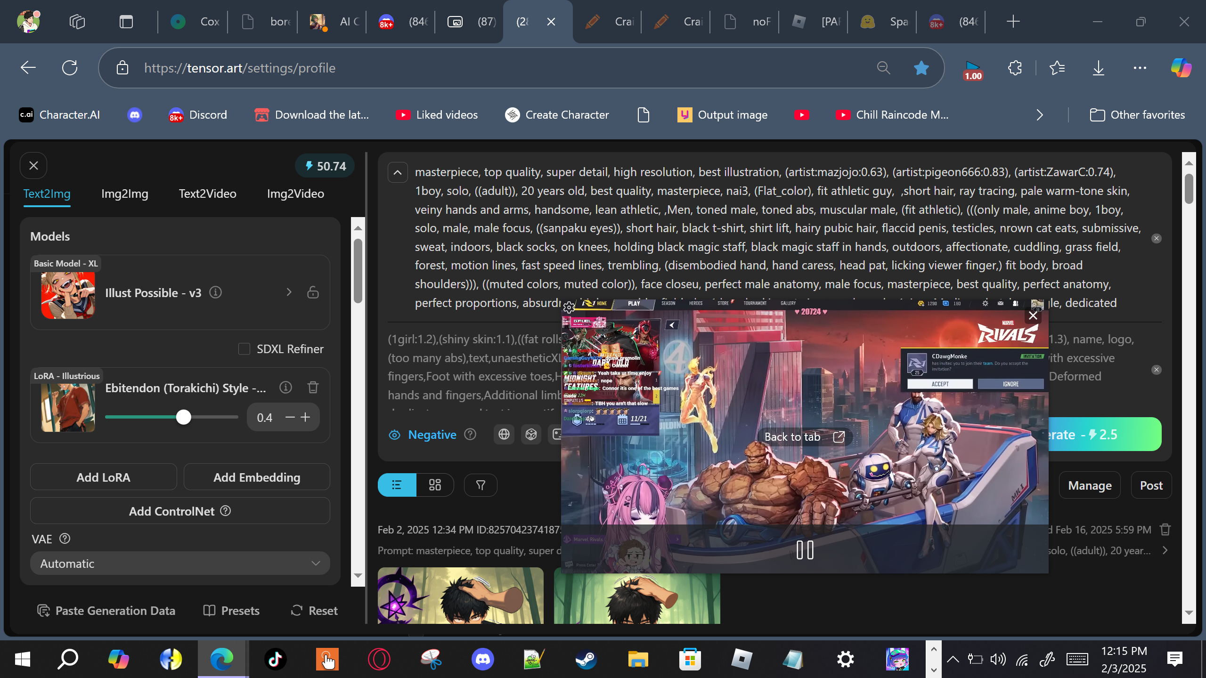Click the Add Embedding button
Screen dimensions: 1206x678
(x=257, y=477)
